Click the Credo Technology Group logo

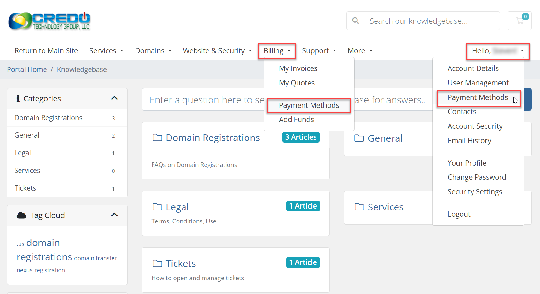pyautogui.click(x=49, y=21)
